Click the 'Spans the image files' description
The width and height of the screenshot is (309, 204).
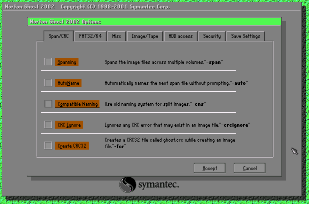163,62
